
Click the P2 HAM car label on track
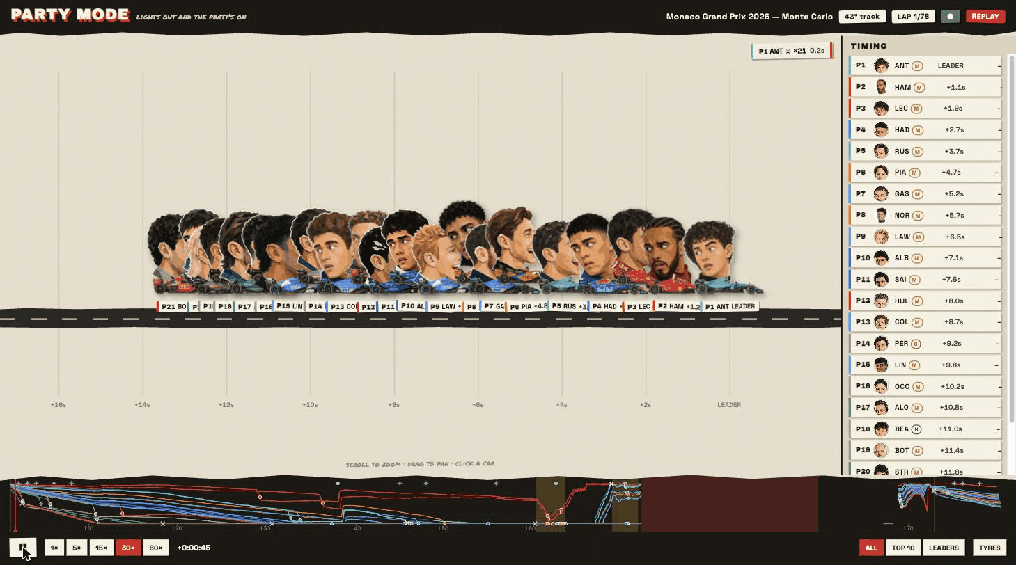click(x=677, y=306)
